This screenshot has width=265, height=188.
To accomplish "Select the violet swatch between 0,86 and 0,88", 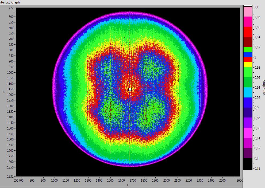I will click(x=248, y=123).
